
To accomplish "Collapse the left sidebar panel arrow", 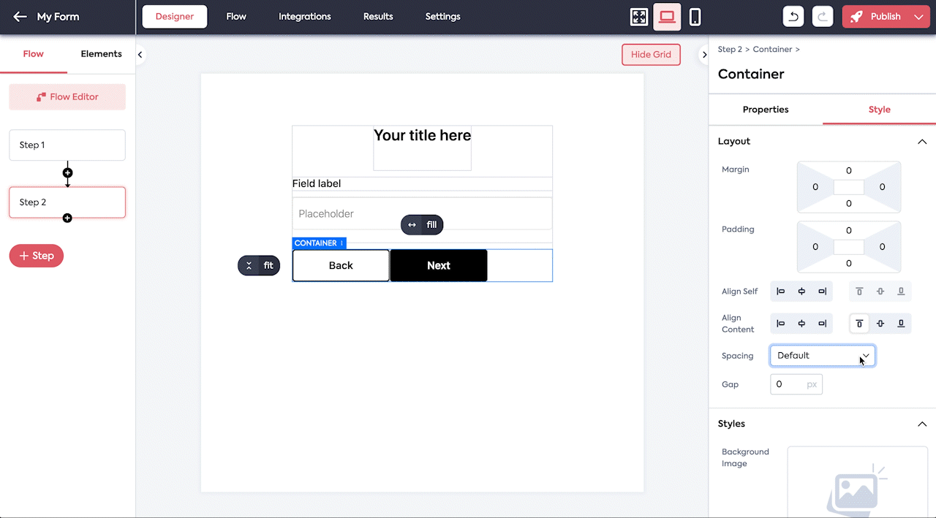I will pos(140,55).
